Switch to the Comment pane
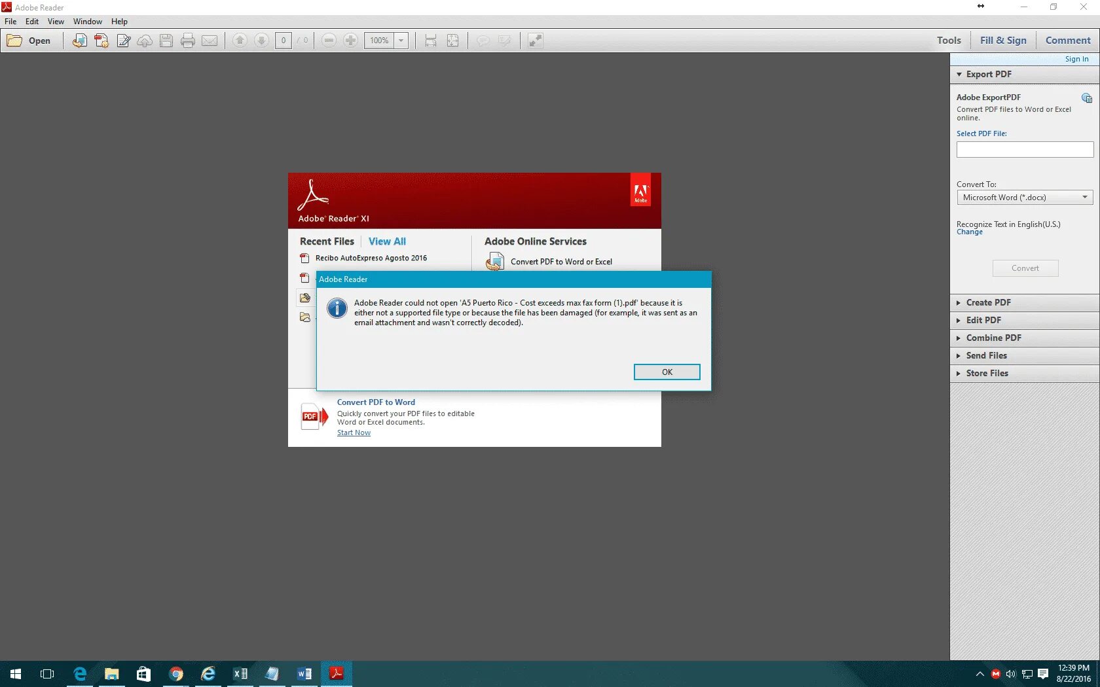The width and height of the screenshot is (1100, 687). (x=1068, y=41)
